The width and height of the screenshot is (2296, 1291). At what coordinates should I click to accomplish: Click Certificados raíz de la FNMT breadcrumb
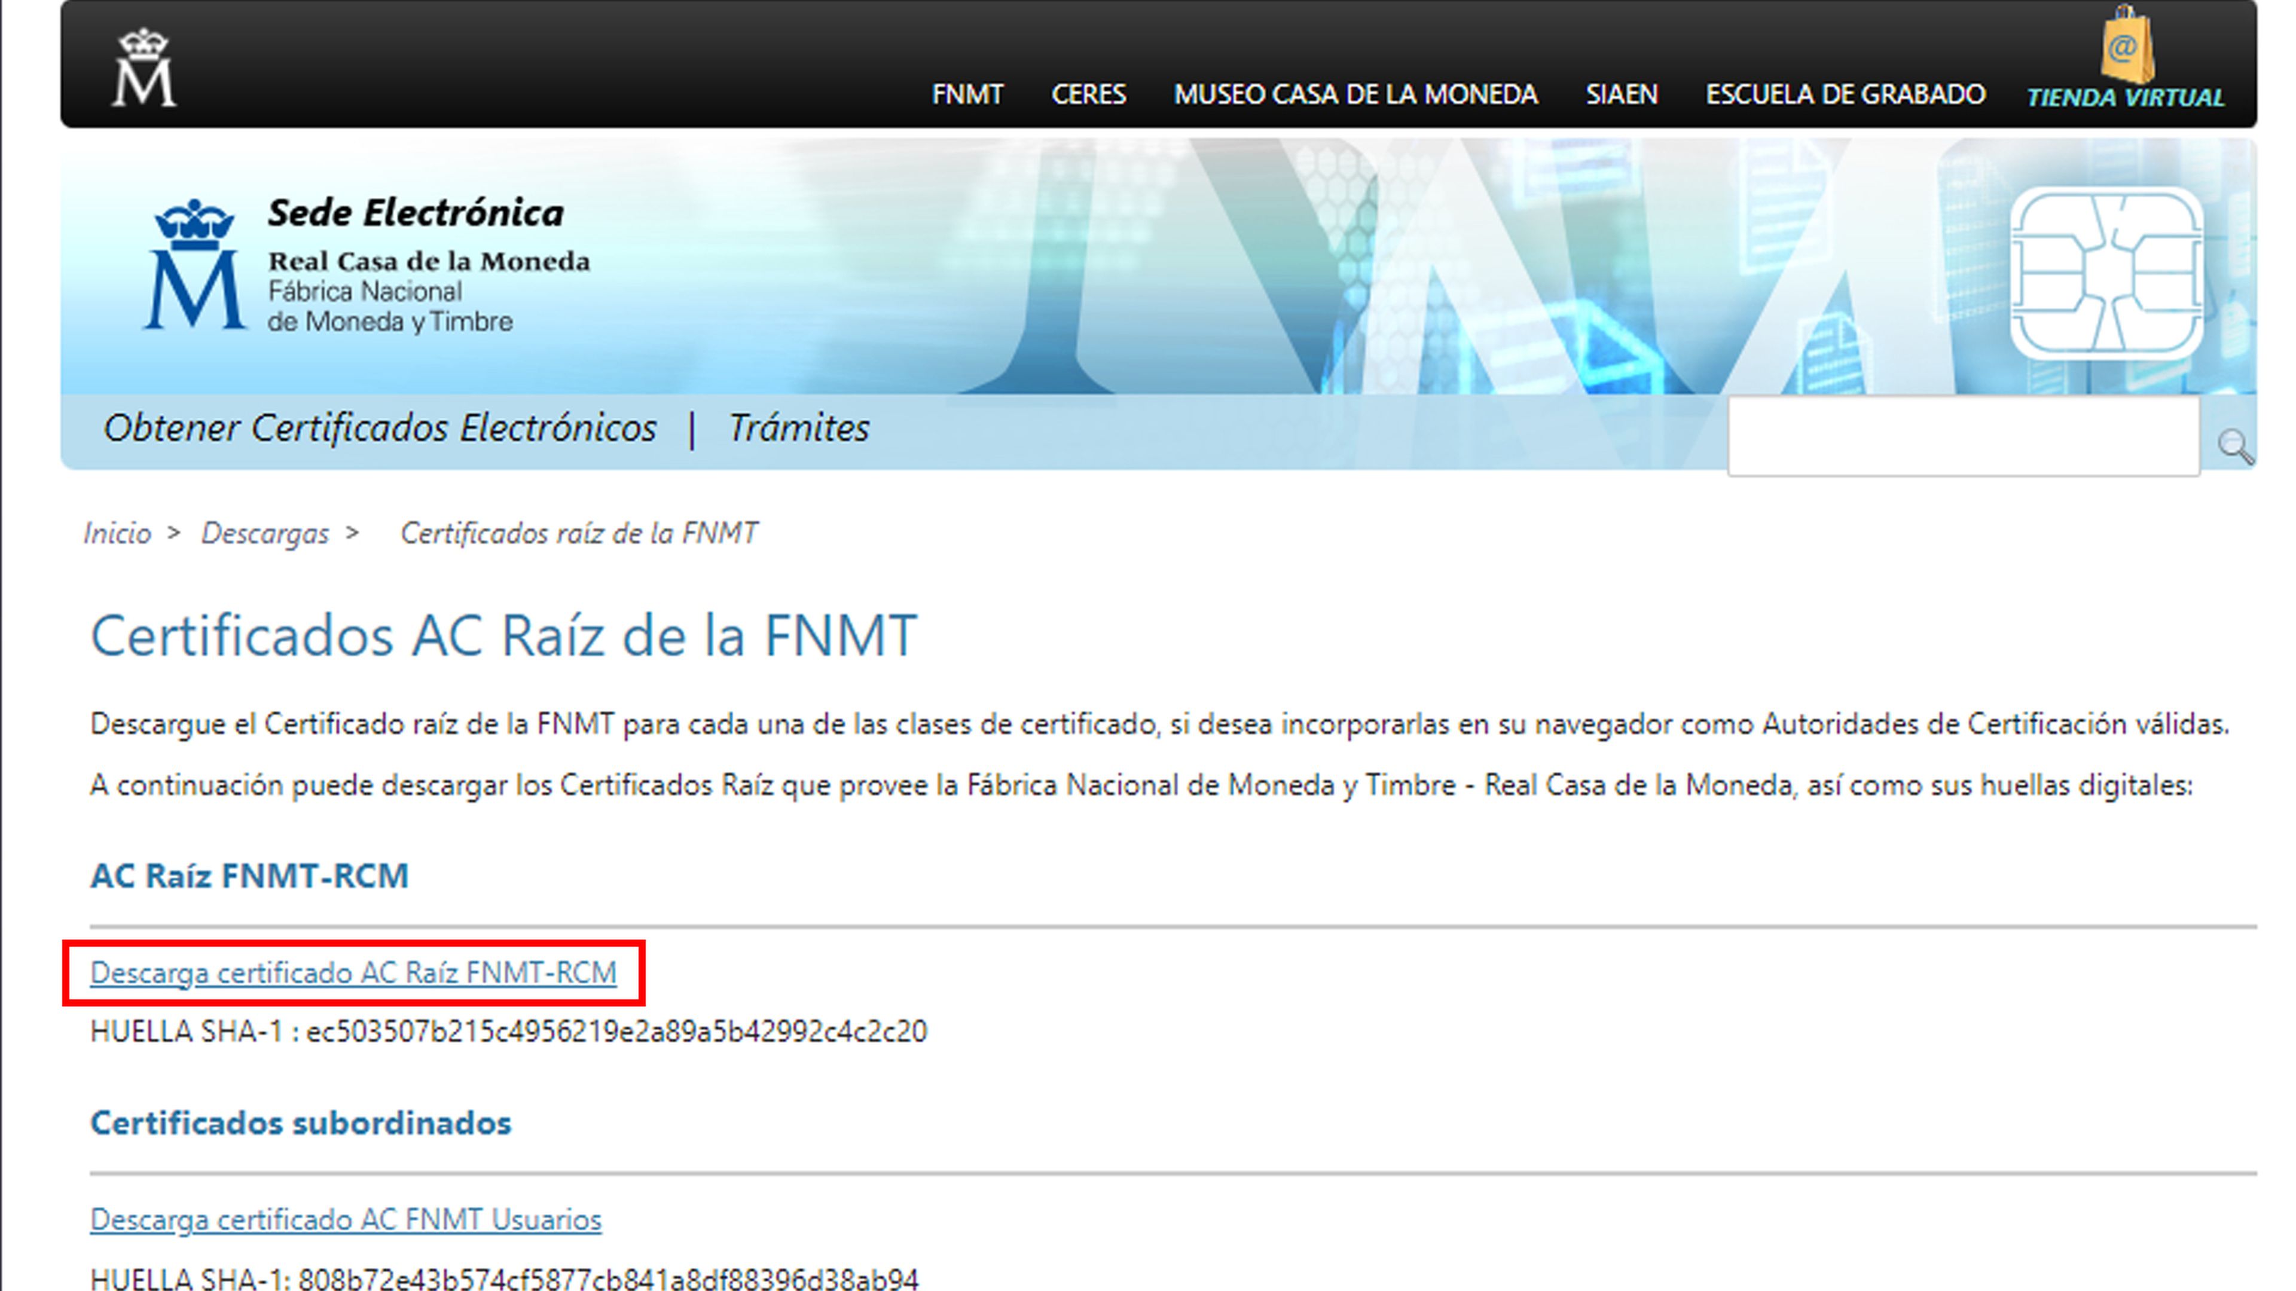coord(578,533)
